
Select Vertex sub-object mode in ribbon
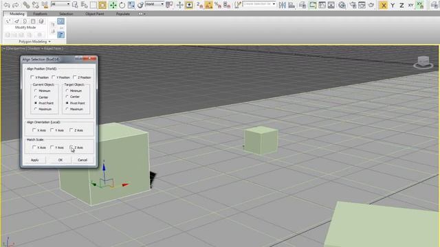coord(8,21)
